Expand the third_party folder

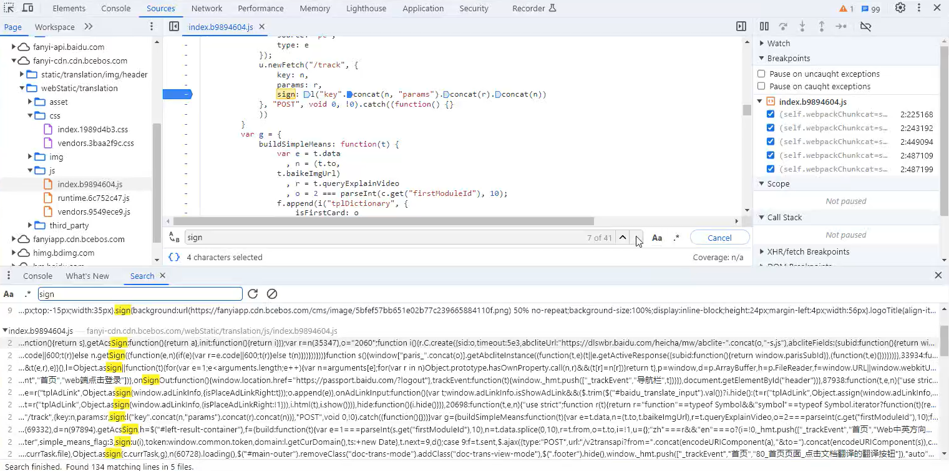pyautogui.click(x=29, y=225)
